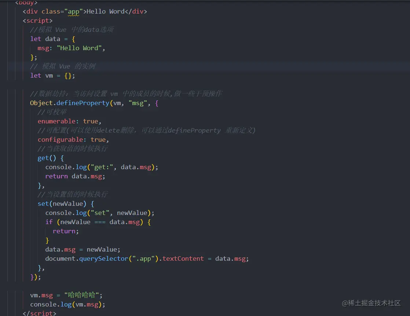410x316 pixels.
Task: Click the opening script tag
Action: pos(37,21)
